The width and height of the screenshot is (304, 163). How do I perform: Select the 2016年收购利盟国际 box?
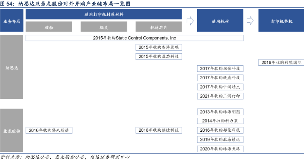point(281,62)
